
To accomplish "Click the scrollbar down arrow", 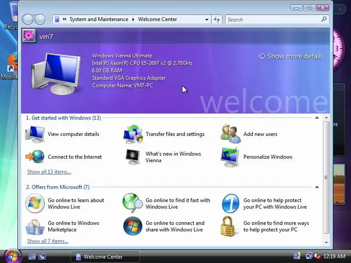I will tap(326, 242).
